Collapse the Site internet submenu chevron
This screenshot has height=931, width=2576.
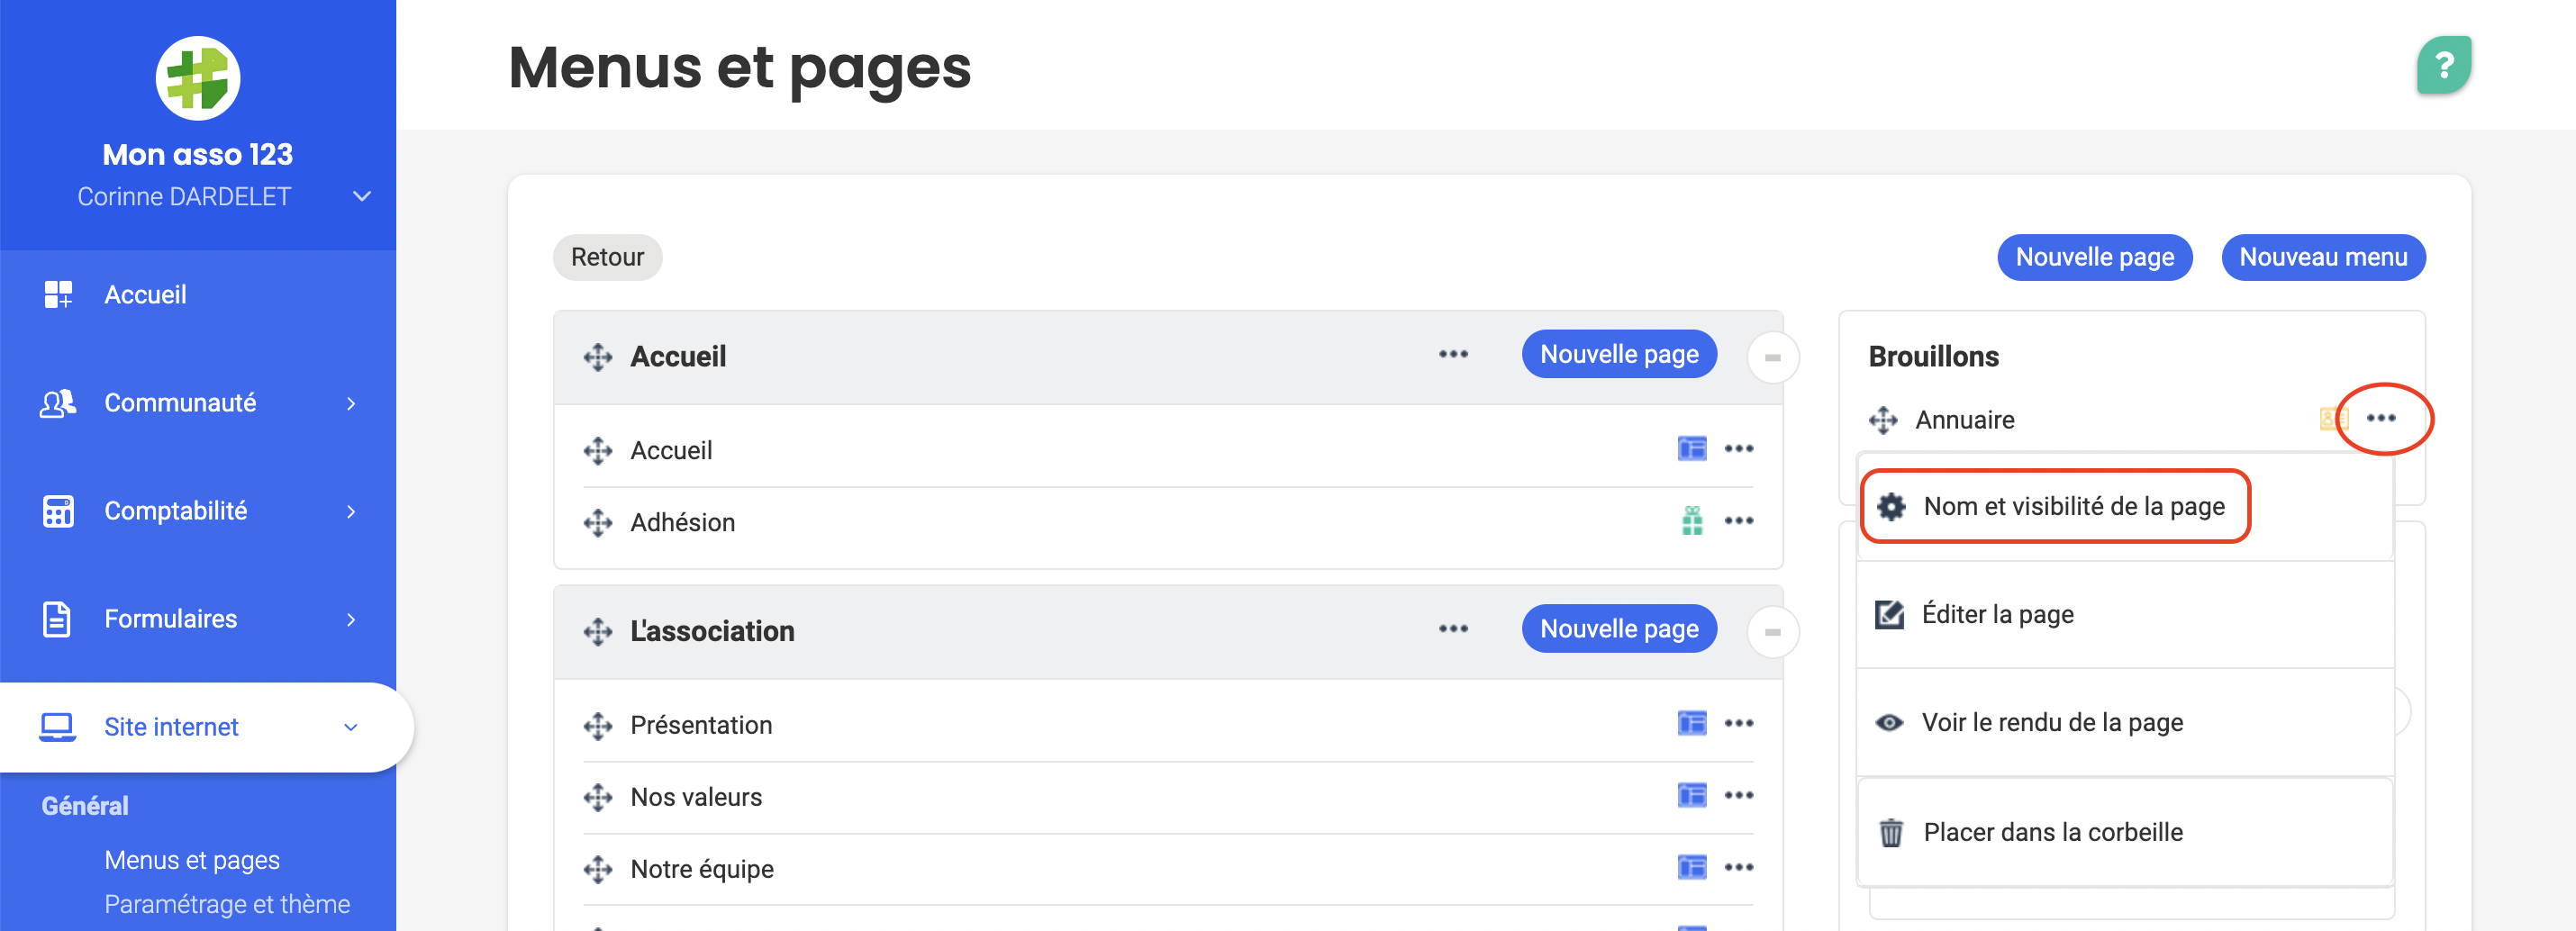[351, 728]
